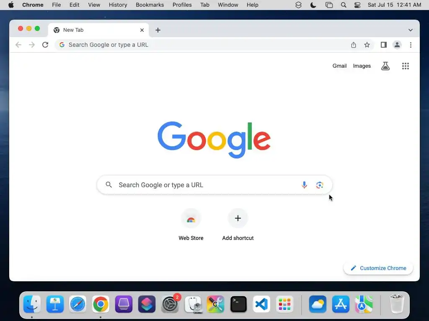The image size is (429, 321).
Task: Reload the current page
Action: (x=45, y=45)
